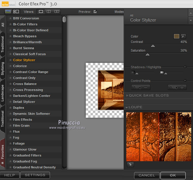Open the Color swatch picker

coord(177,36)
